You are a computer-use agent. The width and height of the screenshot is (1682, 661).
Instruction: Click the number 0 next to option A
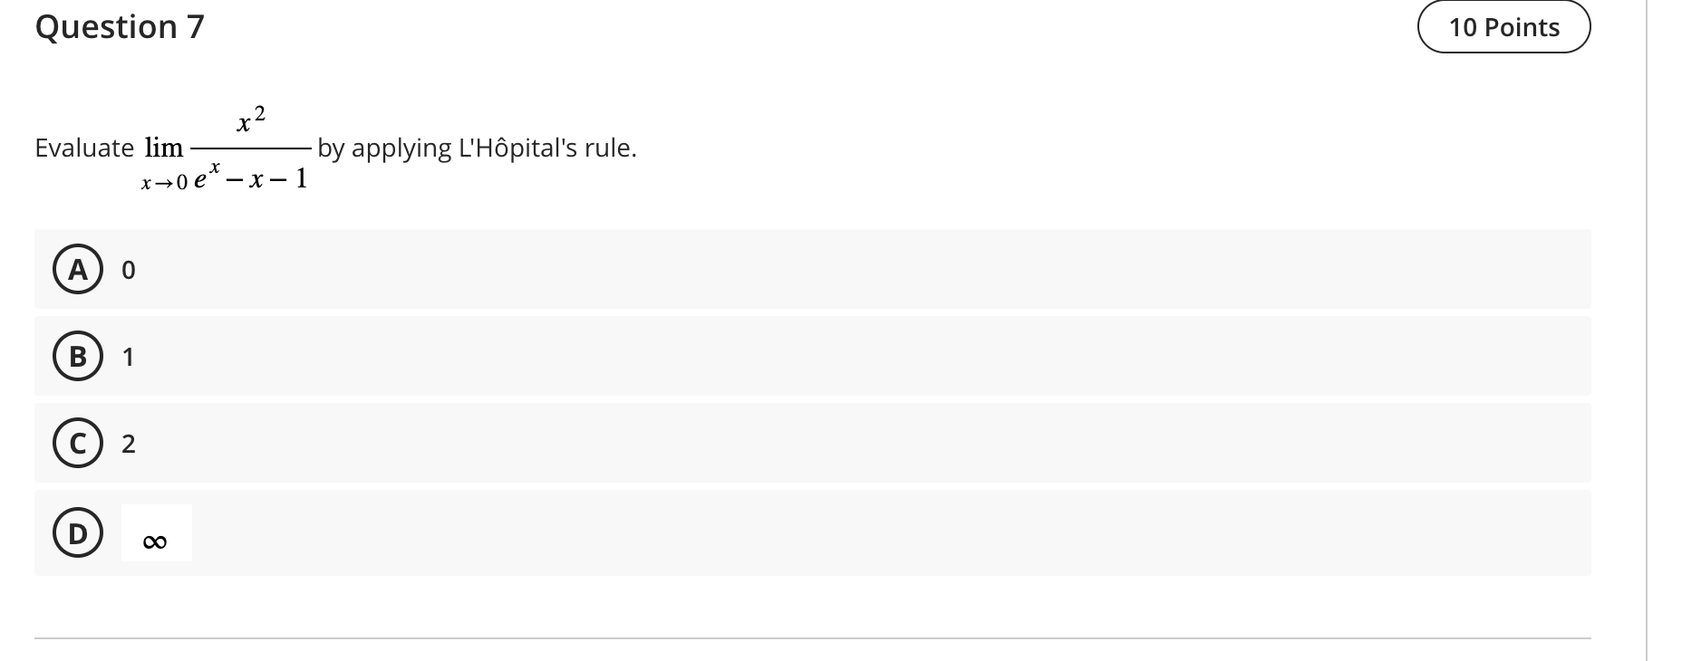click(x=128, y=268)
